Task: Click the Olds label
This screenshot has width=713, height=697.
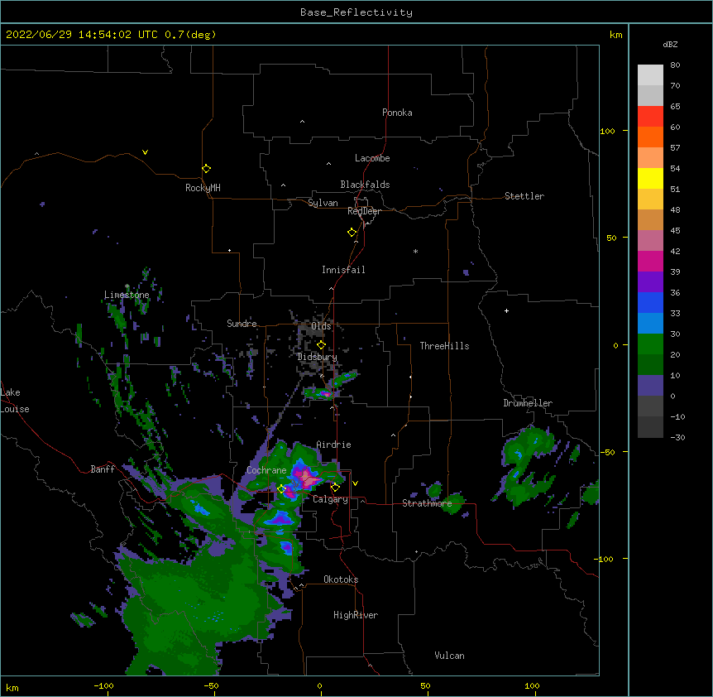Action: tap(321, 326)
